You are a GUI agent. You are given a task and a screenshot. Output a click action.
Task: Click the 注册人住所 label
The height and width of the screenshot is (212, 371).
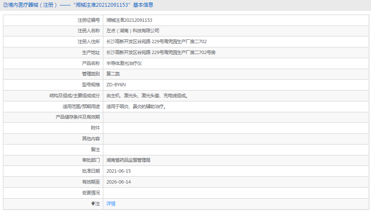click(89, 41)
